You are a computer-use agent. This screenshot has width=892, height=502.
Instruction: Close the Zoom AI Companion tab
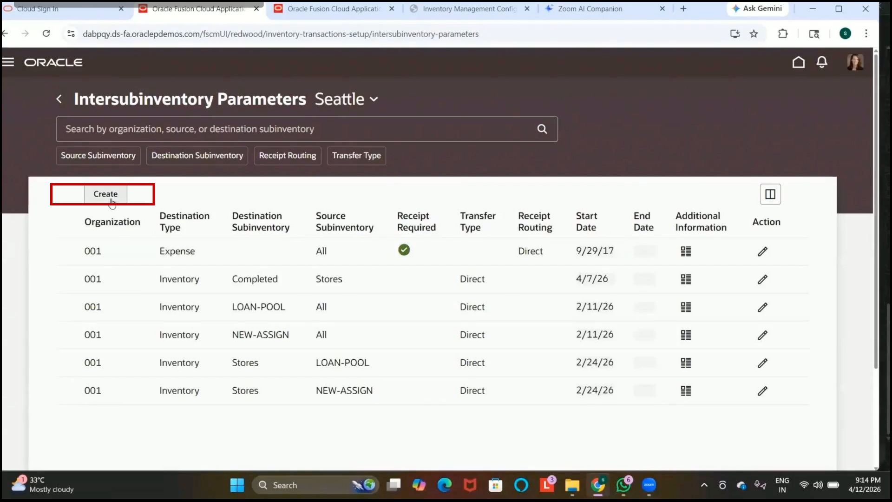[662, 8]
